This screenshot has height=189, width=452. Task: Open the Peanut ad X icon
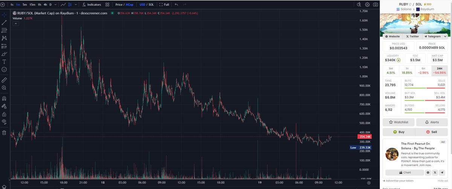tap(435, 172)
